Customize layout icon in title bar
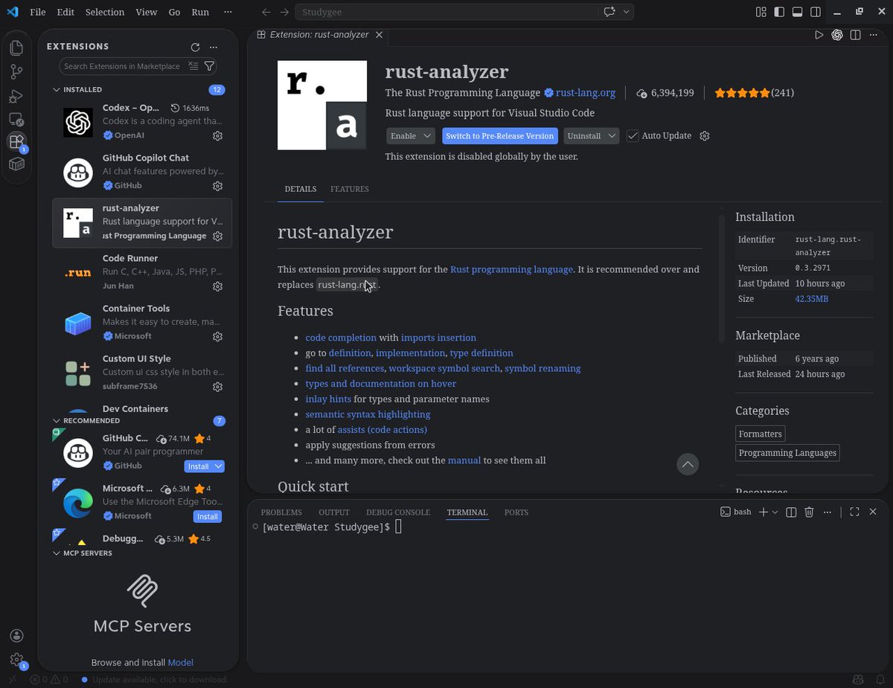 tap(761, 12)
